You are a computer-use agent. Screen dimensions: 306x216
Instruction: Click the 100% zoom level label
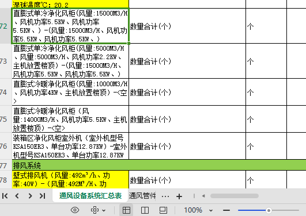(193, 210)
